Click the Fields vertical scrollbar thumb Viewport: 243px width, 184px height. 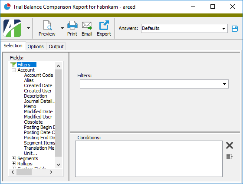[58, 113]
